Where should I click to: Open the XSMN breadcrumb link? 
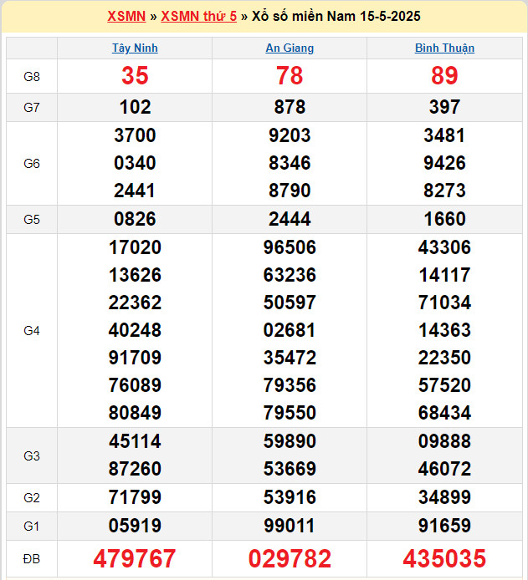tap(126, 16)
